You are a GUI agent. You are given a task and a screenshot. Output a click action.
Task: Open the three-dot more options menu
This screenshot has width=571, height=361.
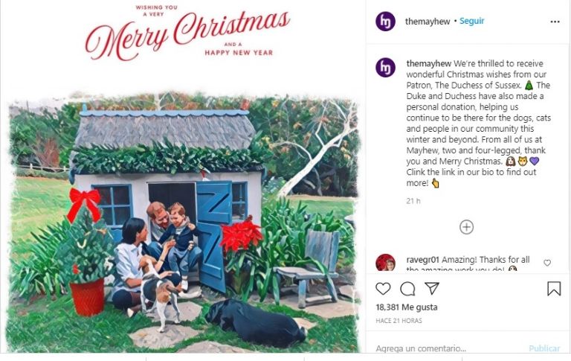pos(555,22)
